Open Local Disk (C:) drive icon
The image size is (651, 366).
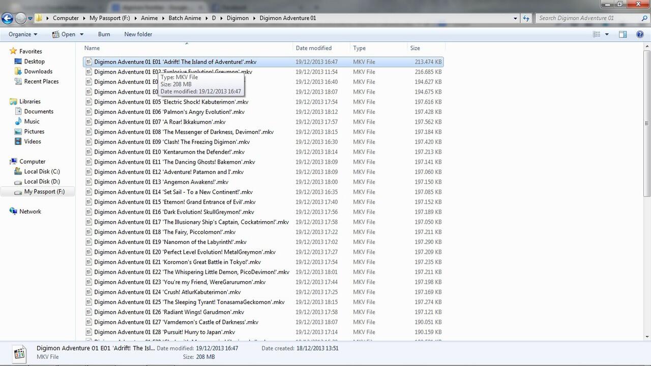pyautogui.click(x=18, y=171)
